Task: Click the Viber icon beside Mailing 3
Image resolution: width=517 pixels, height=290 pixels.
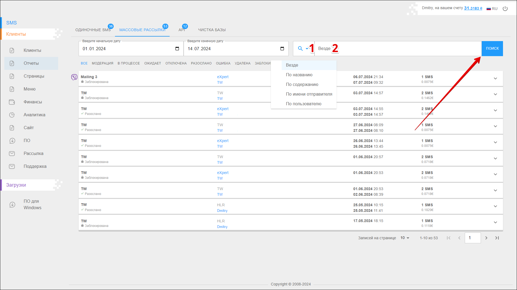Action: click(74, 77)
